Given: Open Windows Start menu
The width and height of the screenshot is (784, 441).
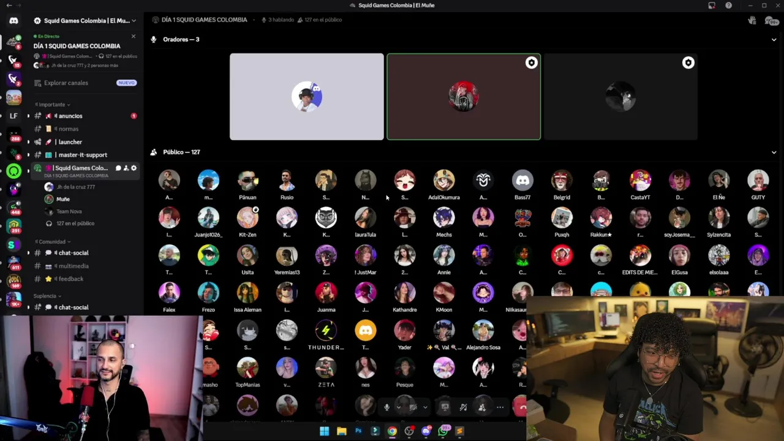Looking at the screenshot, I should pyautogui.click(x=324, y=431).
